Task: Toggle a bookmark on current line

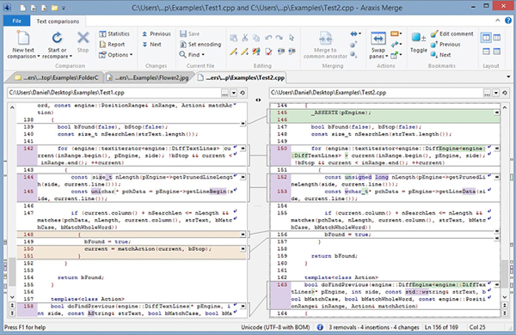Action: 418,42
